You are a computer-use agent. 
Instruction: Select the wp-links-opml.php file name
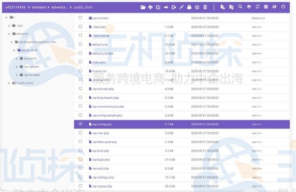[x=105, y=142]
